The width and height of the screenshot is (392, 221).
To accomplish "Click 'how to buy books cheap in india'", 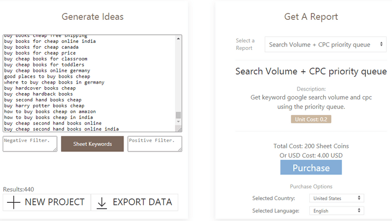I will (48, 117).
